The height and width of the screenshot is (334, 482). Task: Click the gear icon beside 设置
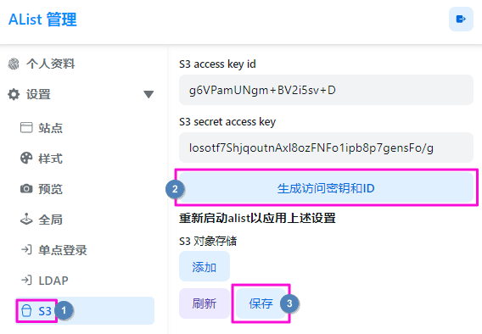[14, 94]
